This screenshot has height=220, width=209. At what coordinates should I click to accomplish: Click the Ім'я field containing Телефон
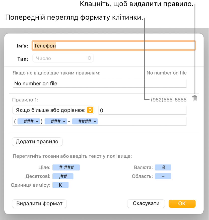(x=114, y=45)
